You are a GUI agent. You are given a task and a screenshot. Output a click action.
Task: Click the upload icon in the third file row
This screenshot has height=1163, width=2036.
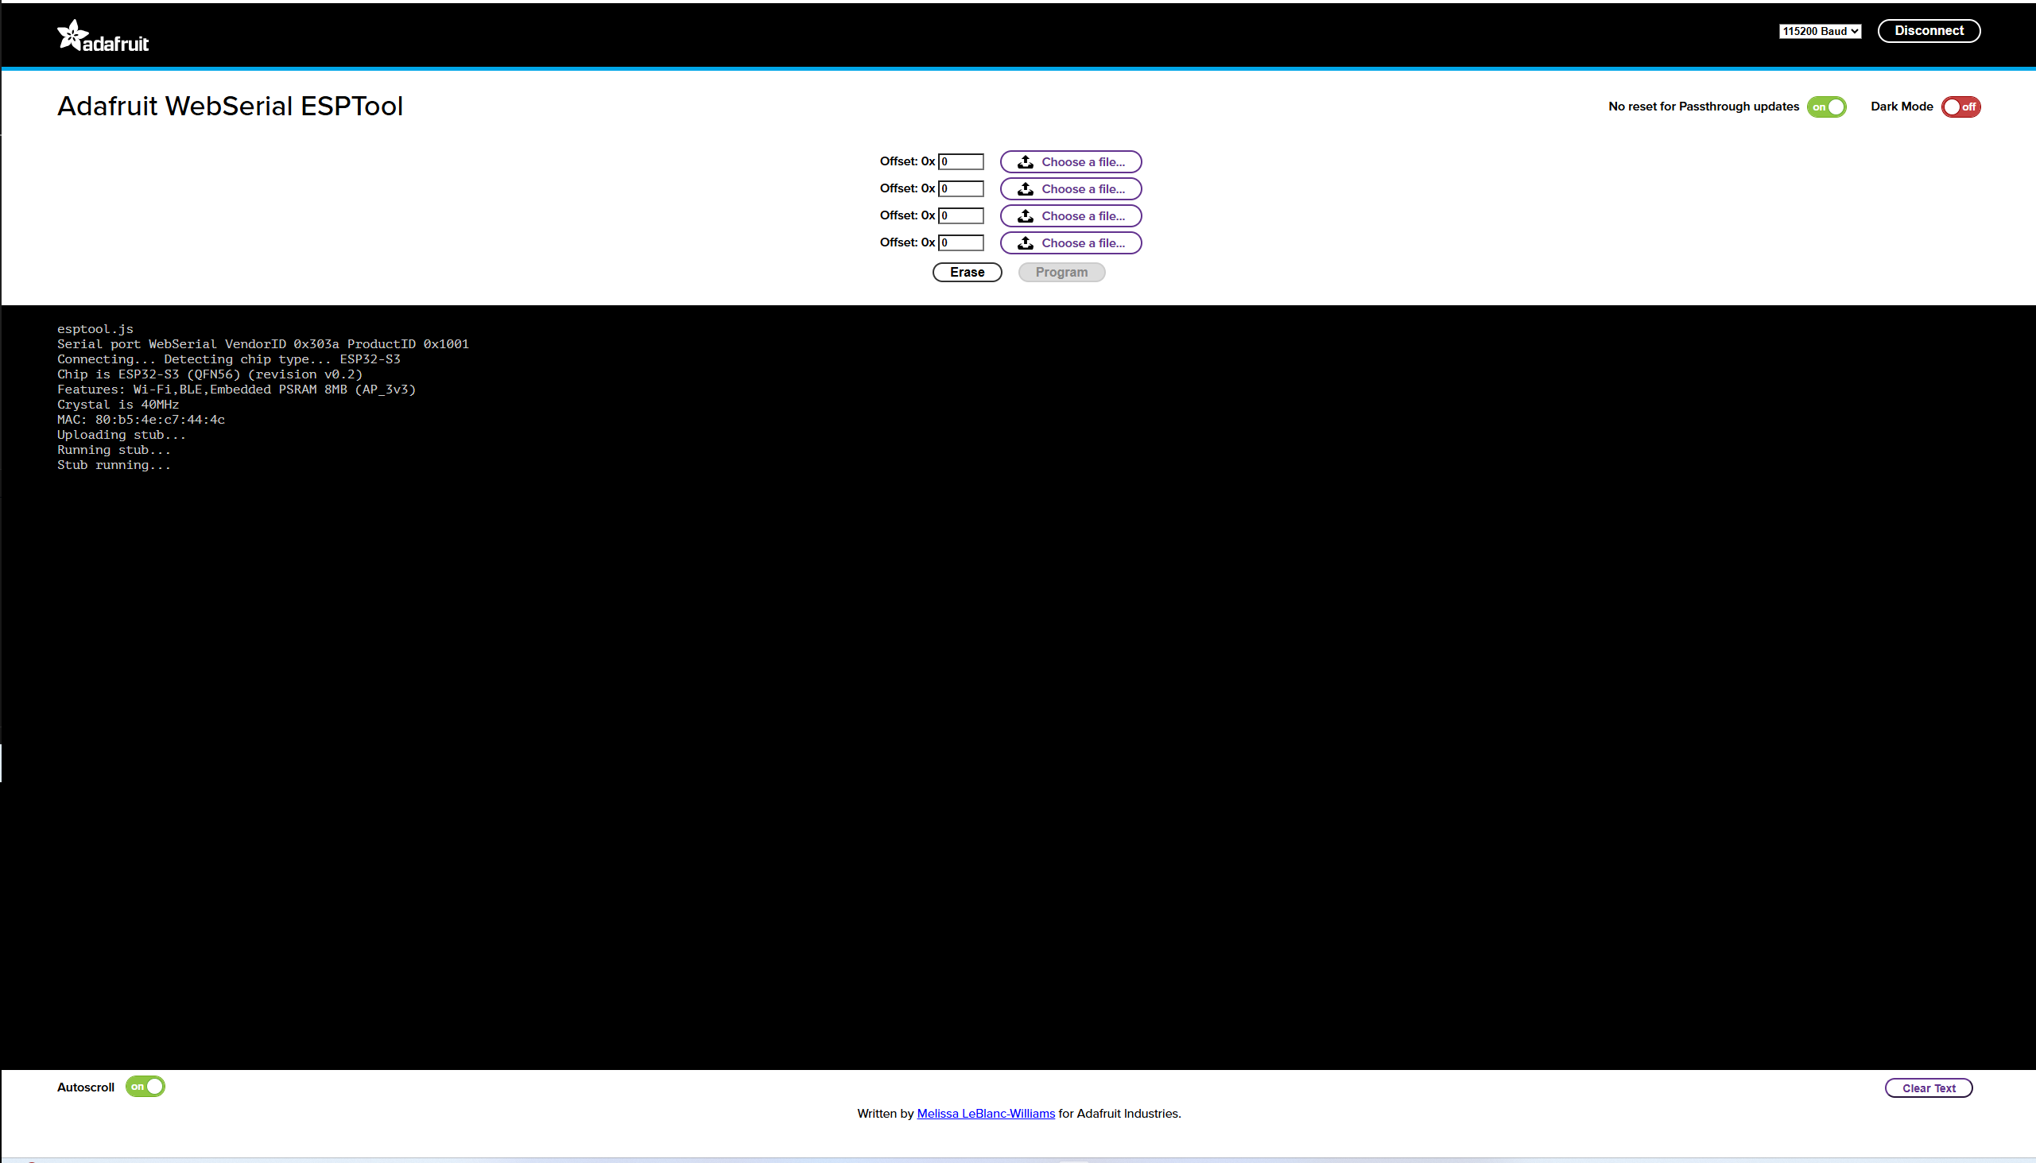[1026, 216]
